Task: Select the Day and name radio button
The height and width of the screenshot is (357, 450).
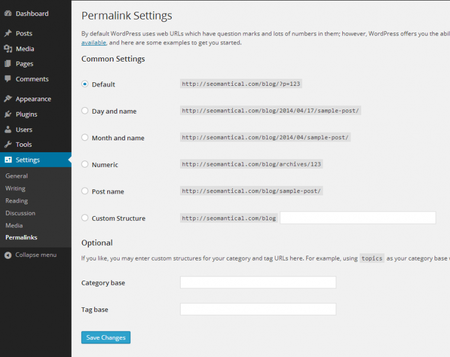Action: point(85,111)
